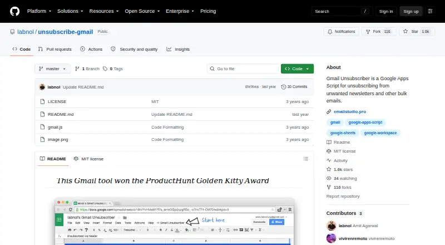View the 1.6k stars link
Viewport: 445px width, 245px height.
[340, 169]
